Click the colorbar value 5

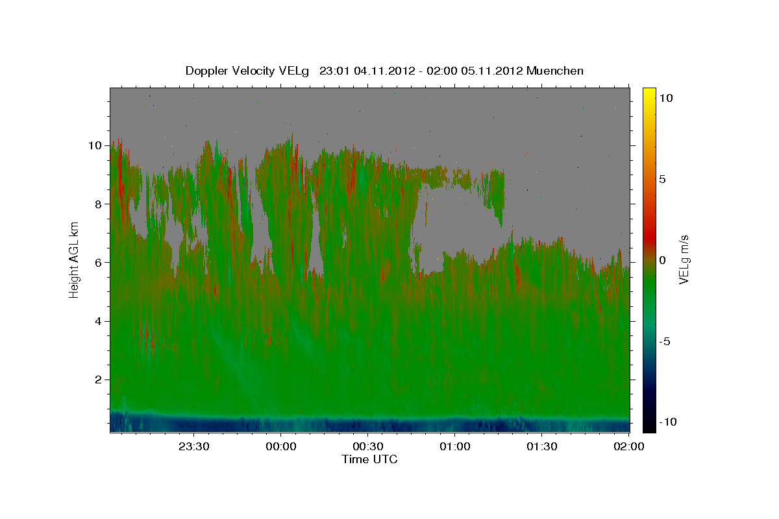click(x=663, y=179)
